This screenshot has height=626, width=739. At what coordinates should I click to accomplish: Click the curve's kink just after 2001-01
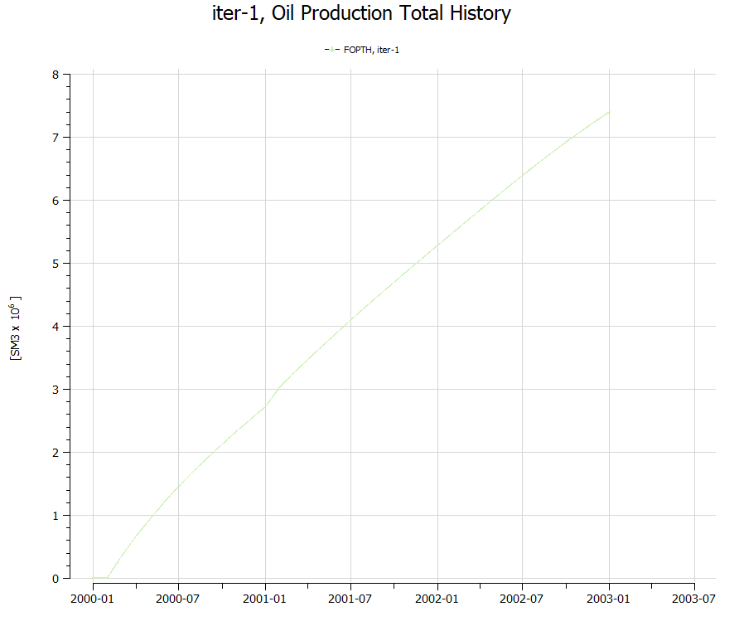point(279,388)
